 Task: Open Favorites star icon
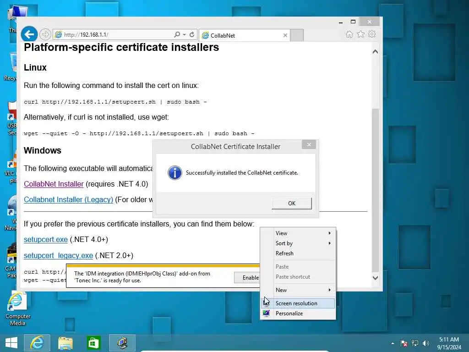[361, 34]
